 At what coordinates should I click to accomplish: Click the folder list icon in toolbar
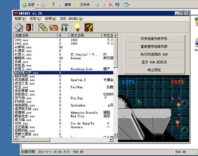(x=43, y=27)
